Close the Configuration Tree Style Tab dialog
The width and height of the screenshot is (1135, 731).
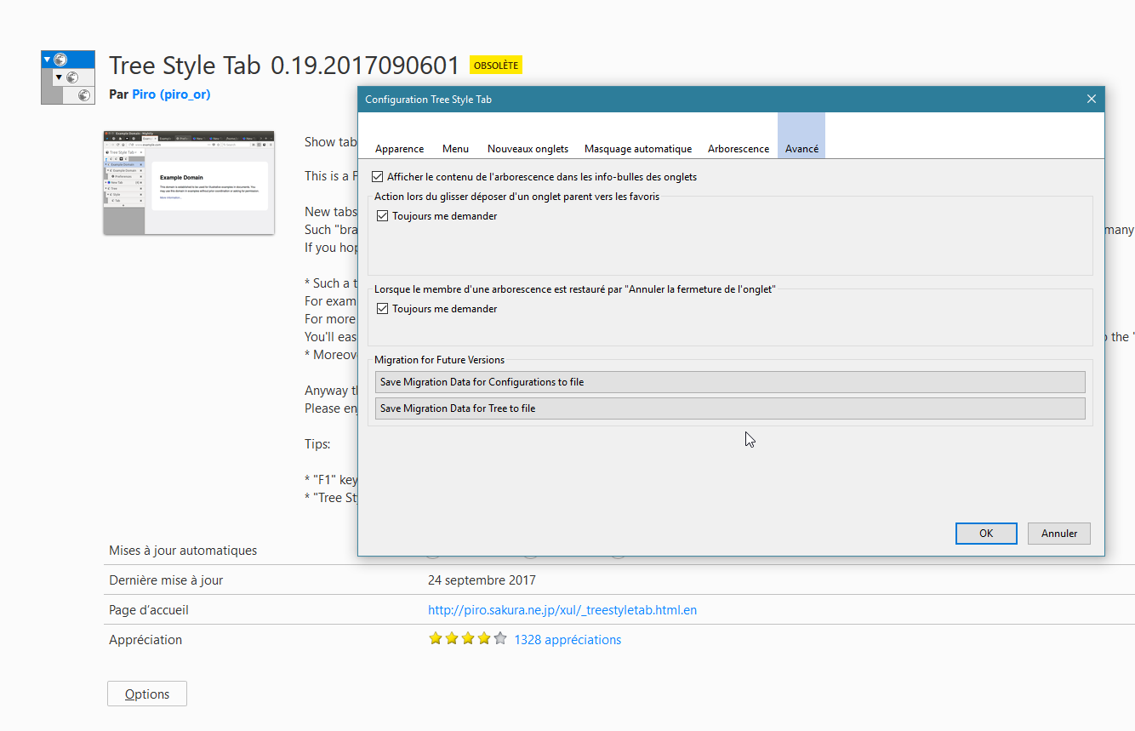pos(1092,100)
